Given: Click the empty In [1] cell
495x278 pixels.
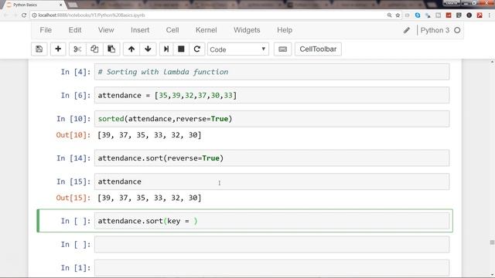Looking at the screenshot, I should (x=271, y=268).
